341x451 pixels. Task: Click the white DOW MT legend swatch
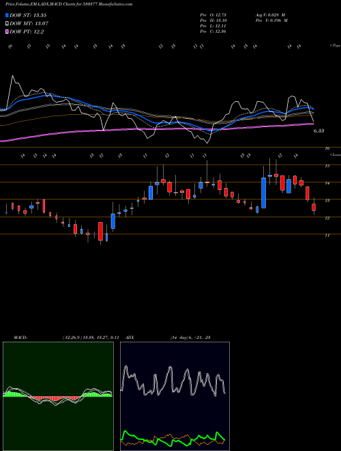(7, 24)
